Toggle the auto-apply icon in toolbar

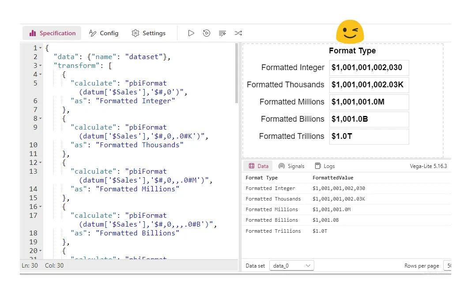coord(207,33)
